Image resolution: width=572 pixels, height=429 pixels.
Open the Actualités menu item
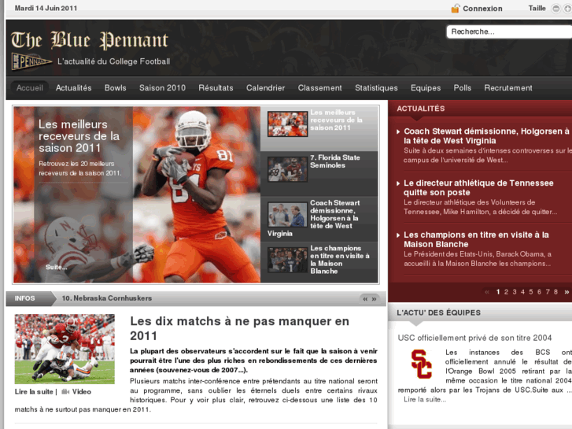click(74, 88)
